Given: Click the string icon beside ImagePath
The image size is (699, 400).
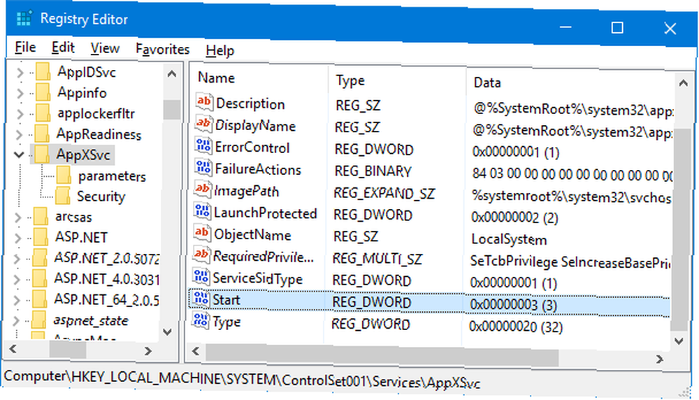Looking at the screenshot, I should point(202,190).
